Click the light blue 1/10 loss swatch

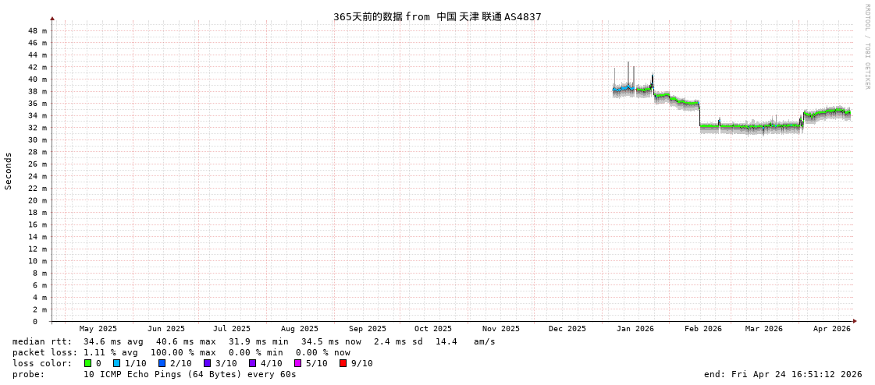(117, 363)
